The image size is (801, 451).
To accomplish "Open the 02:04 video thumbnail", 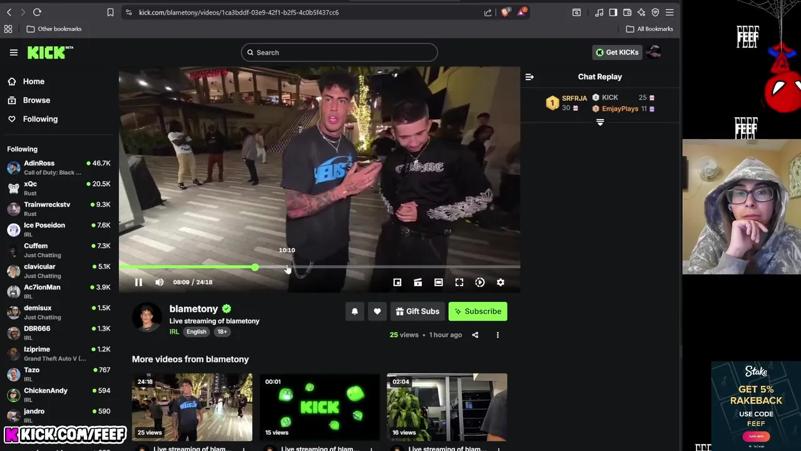I will 447,407.
